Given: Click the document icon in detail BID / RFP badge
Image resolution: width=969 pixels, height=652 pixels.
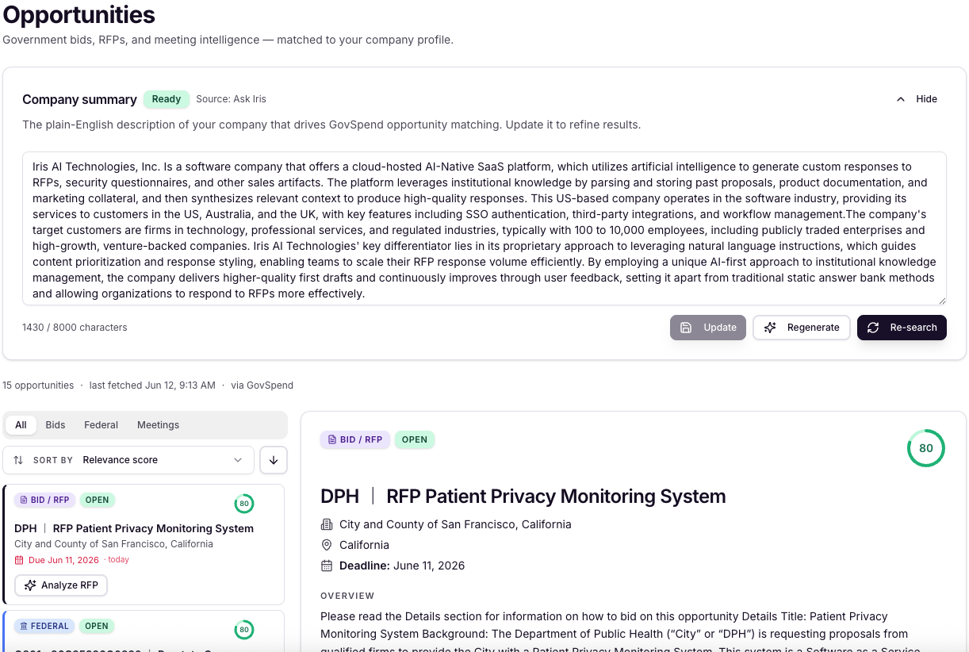Looking at the screenshot, I should point(332,439).
